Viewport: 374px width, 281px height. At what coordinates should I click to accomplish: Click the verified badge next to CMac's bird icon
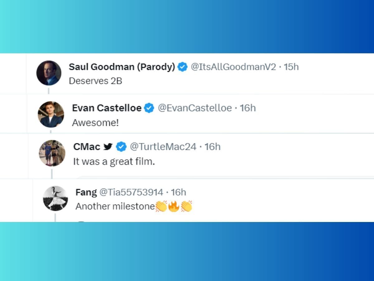tap(121, 146)
